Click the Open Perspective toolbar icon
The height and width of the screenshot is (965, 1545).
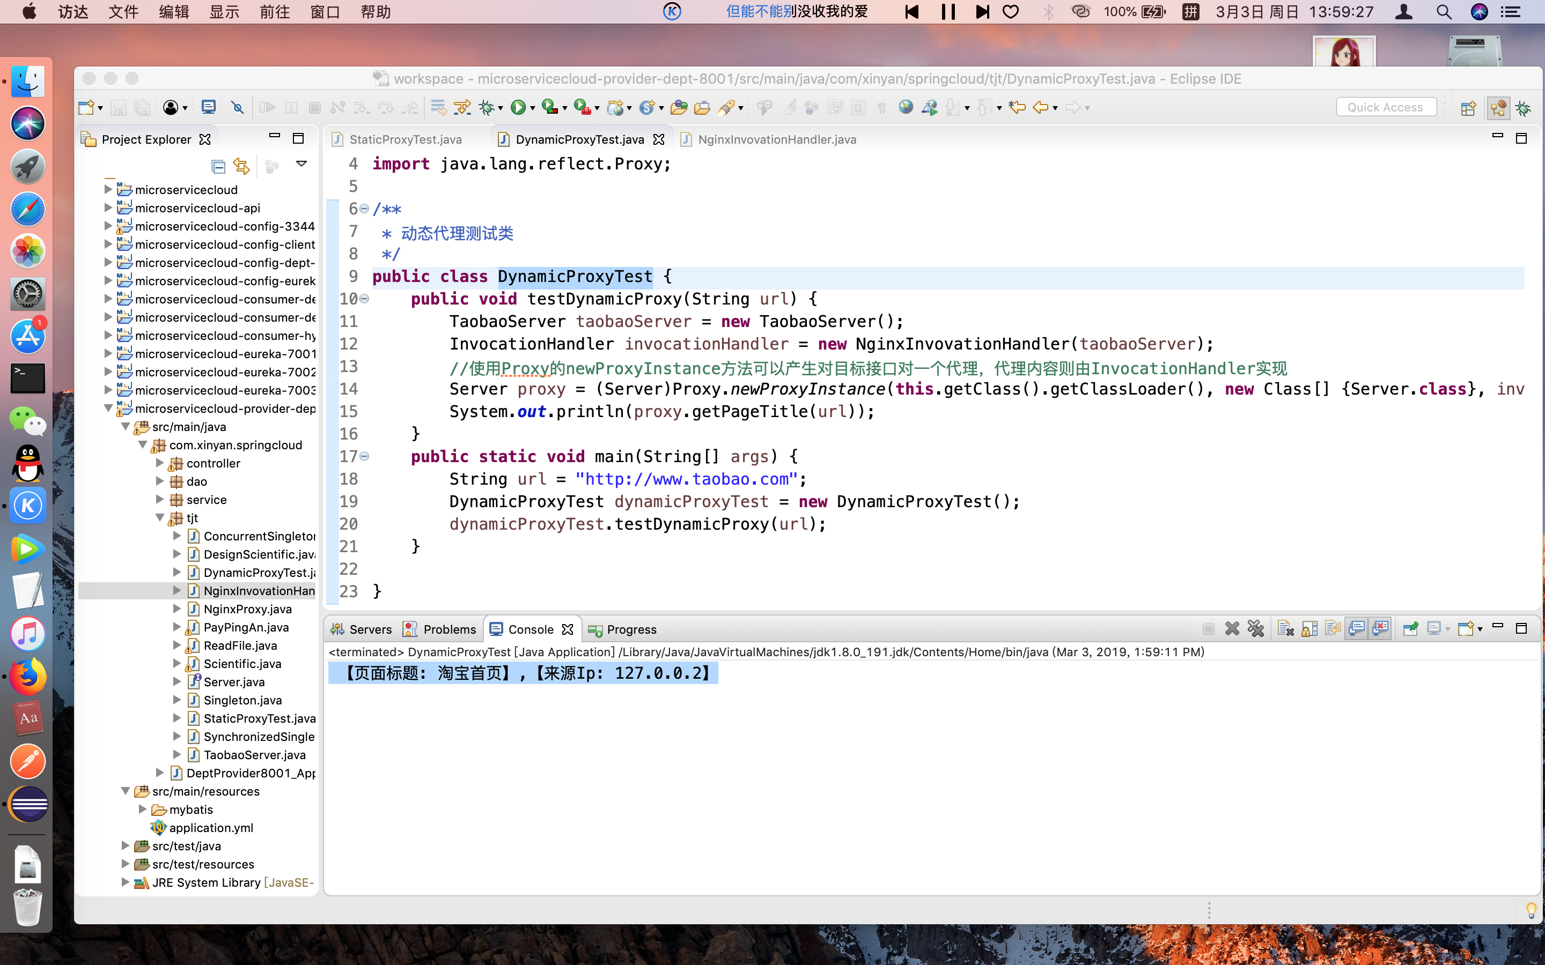point(1468,108)
